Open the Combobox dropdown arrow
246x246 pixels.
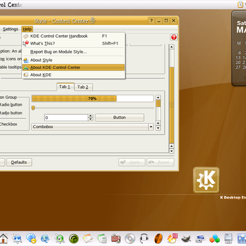coord(151,127)
